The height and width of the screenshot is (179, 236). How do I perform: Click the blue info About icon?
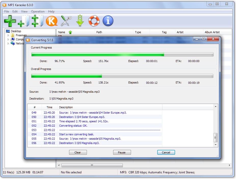coord(108,21)
